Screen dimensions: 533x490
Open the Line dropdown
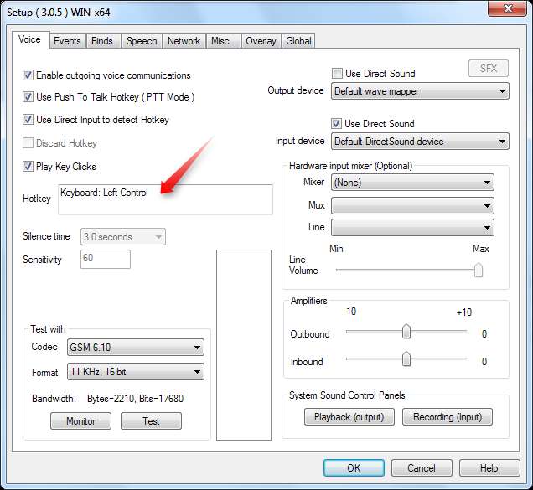click(412, 228)
